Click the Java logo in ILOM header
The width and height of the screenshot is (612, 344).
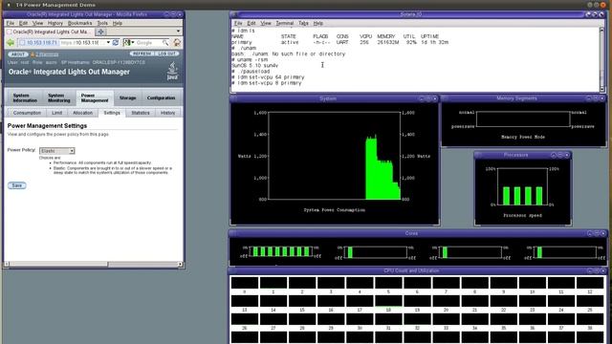click(x=172, y=72)
